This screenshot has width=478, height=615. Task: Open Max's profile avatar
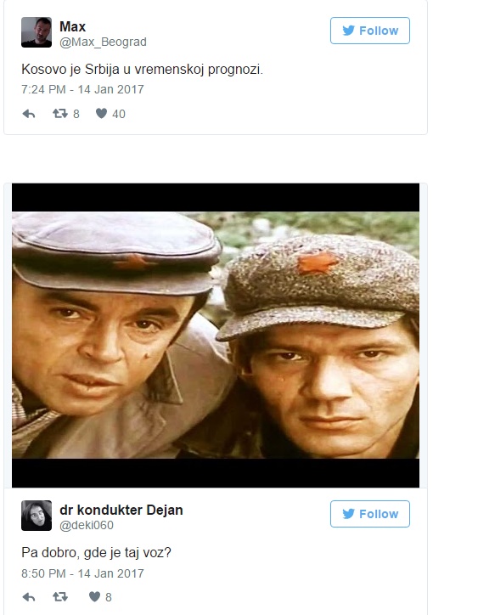pyautogui.click(x=37, y=32)
